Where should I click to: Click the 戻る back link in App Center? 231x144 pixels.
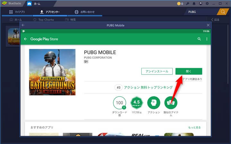pos(215,20)
